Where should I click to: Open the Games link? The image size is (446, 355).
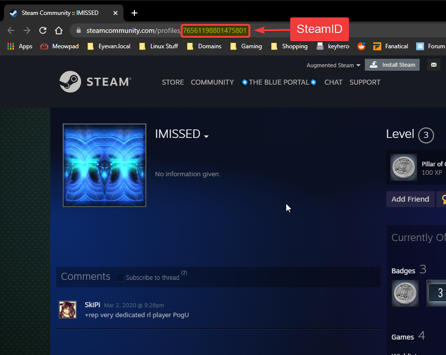[403, 337]
